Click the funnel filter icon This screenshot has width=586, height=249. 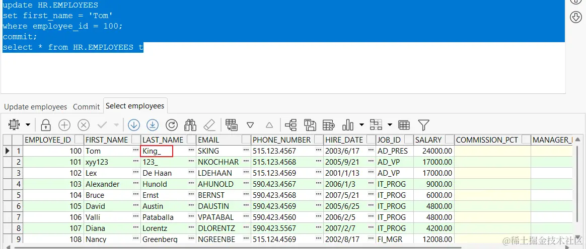tap(423, 125)
